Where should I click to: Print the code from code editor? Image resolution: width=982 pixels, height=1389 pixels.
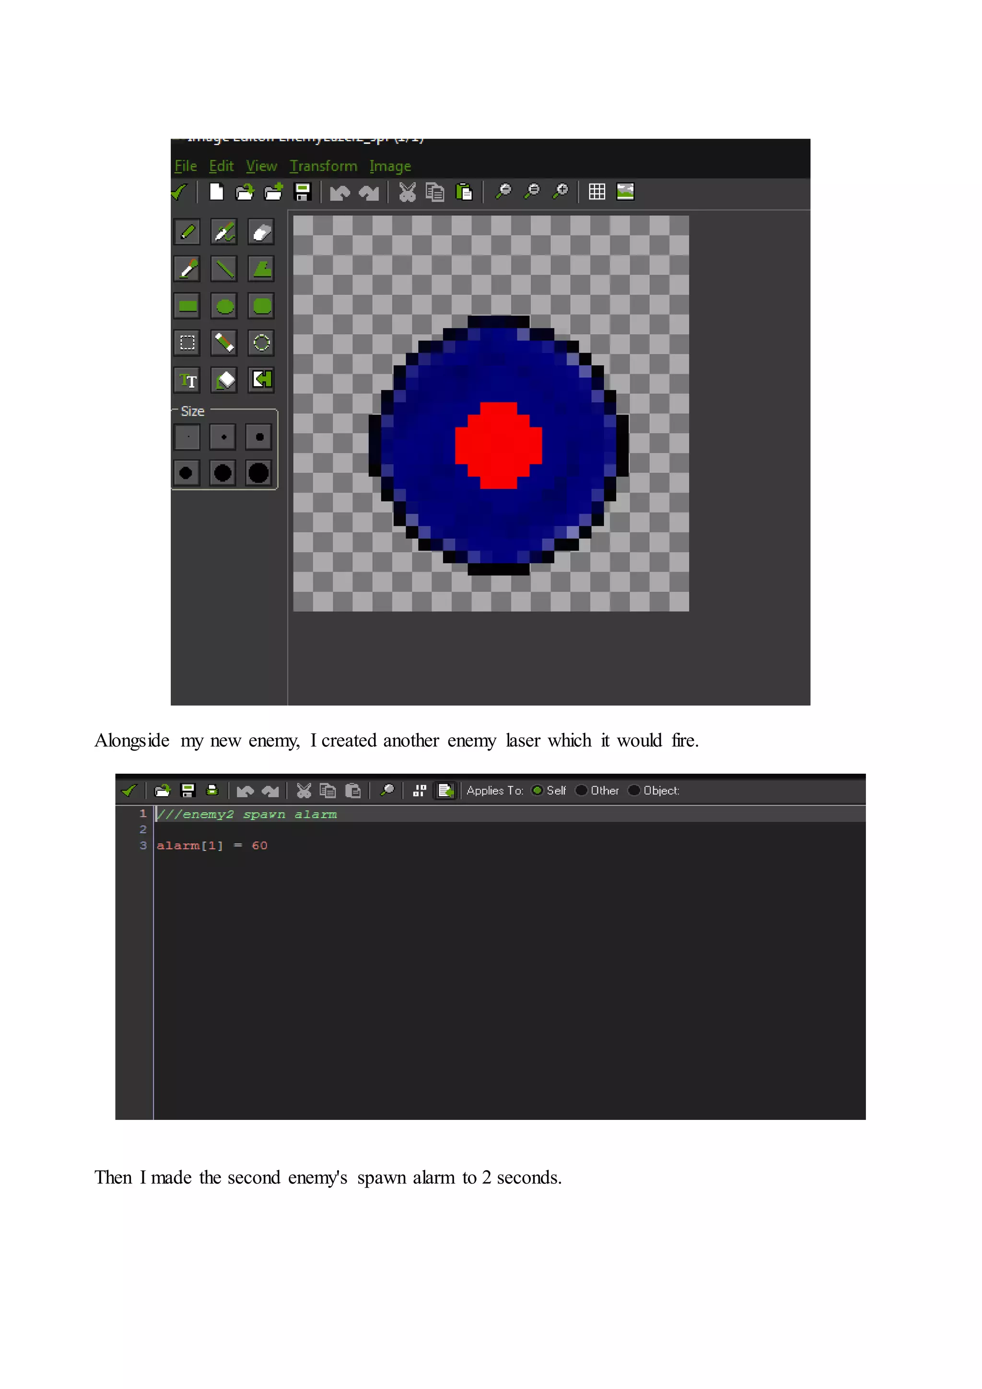(212, 790)
